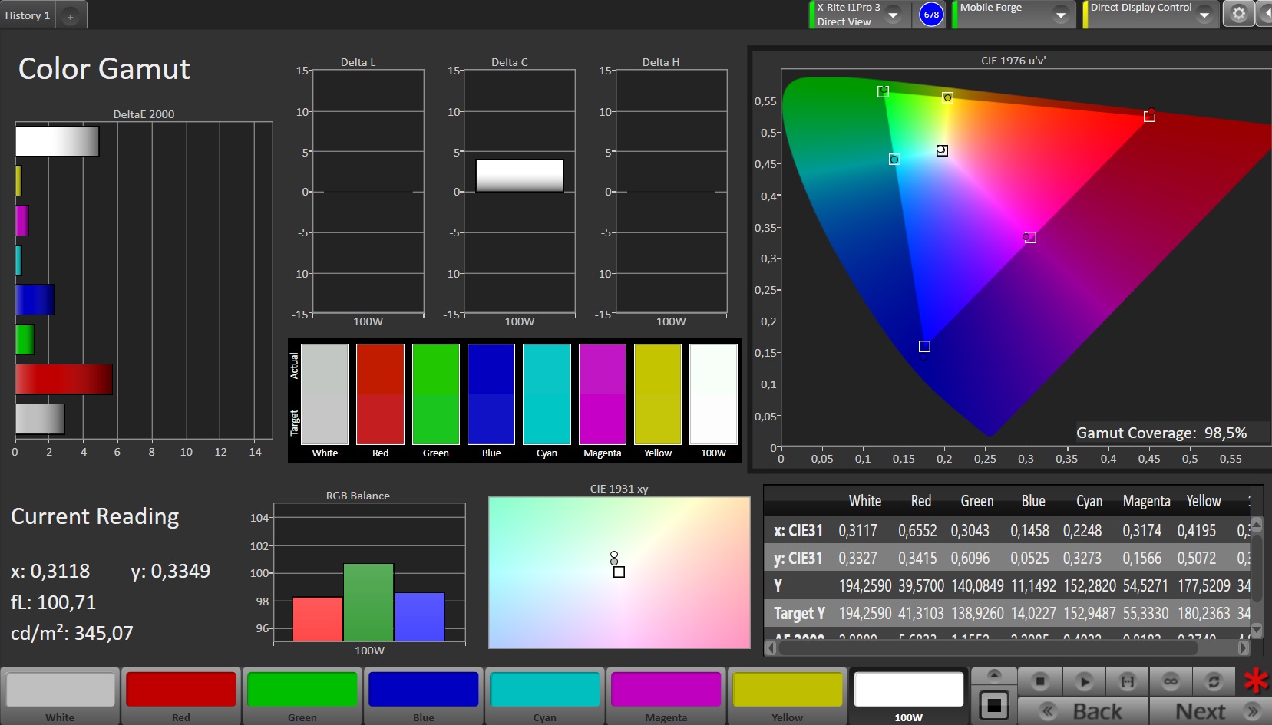
Task: Expand the X-Rite i1Pro 3 meter dropdown
Action: tap(893, 15)
